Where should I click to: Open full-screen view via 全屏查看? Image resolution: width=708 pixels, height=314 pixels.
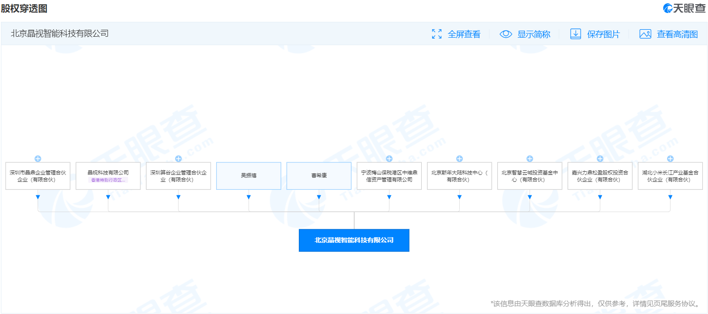click(x=456, y=34)
